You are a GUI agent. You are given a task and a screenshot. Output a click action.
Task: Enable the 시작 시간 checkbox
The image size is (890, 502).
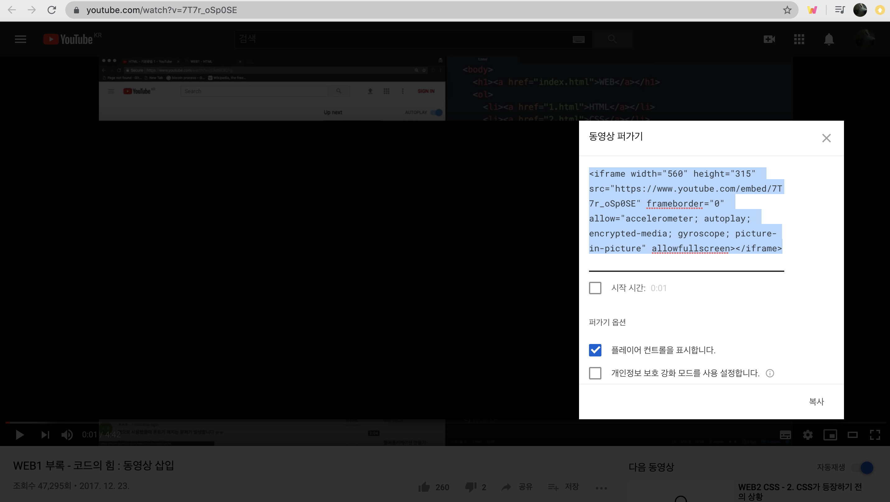pos(595,288)
